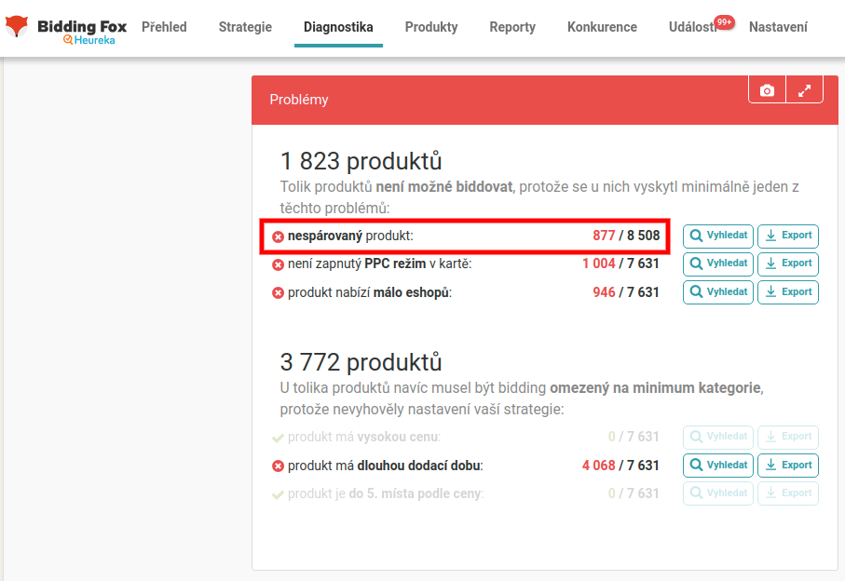Viewport: 845px width, 581px height.
Task: Click the '3 772 produktů' heading
Action: click(361, 362)
